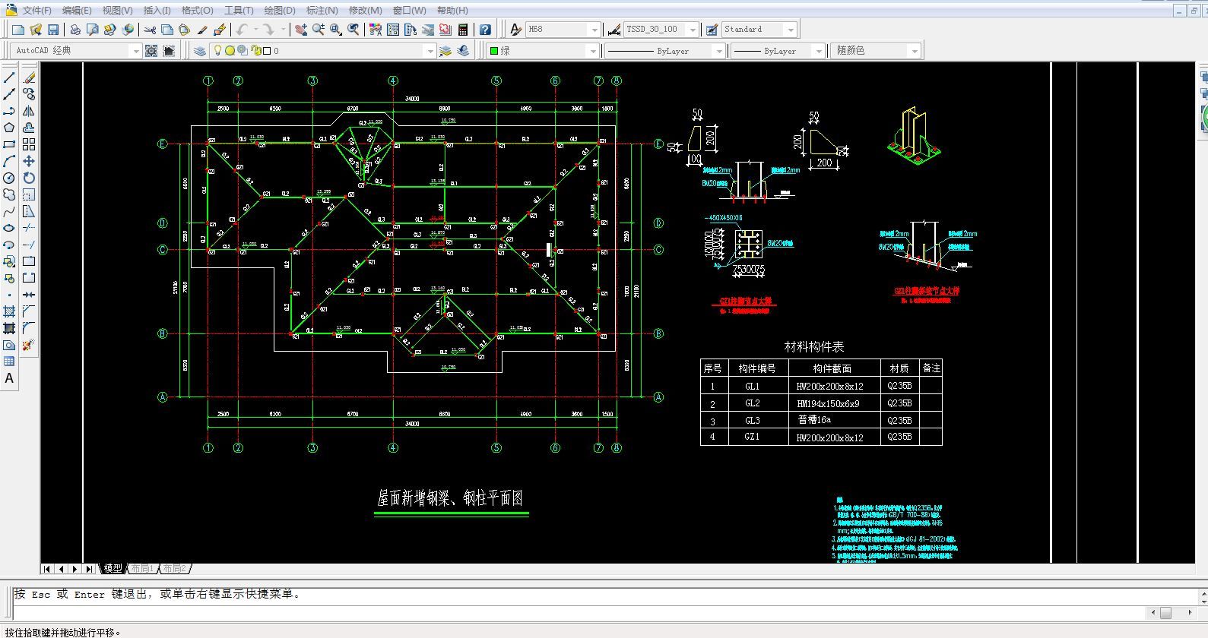The height and width of the screenshot is (638, 1208).
Task: Select the Ellipse tool
Action: (x=9, y=228)
